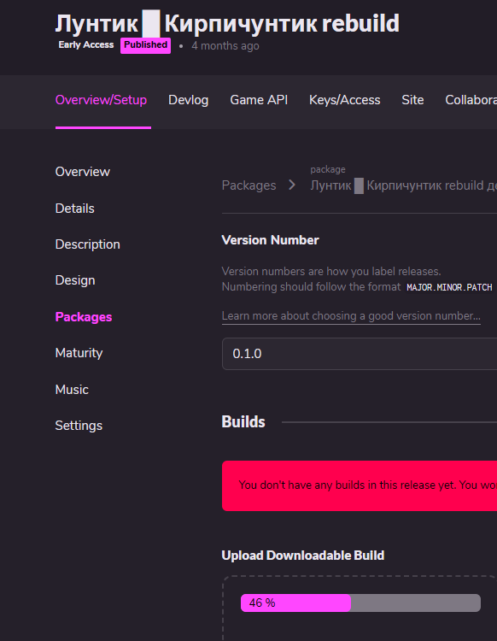This screenshot has height=641, width=497.
Task: Click the no-builds red warning banner
Action: click(360, 485)
